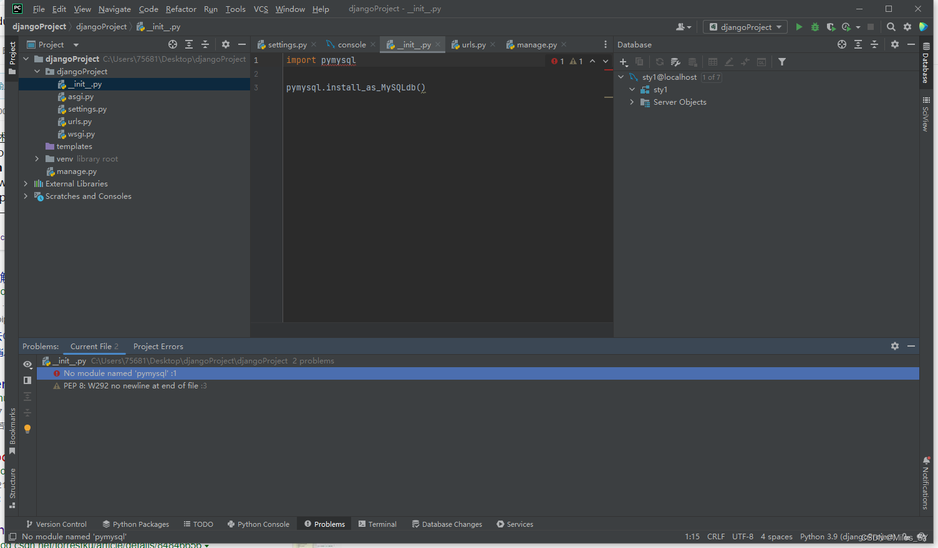
Task: Open Python Packages tool window
Action: point(135,524)
